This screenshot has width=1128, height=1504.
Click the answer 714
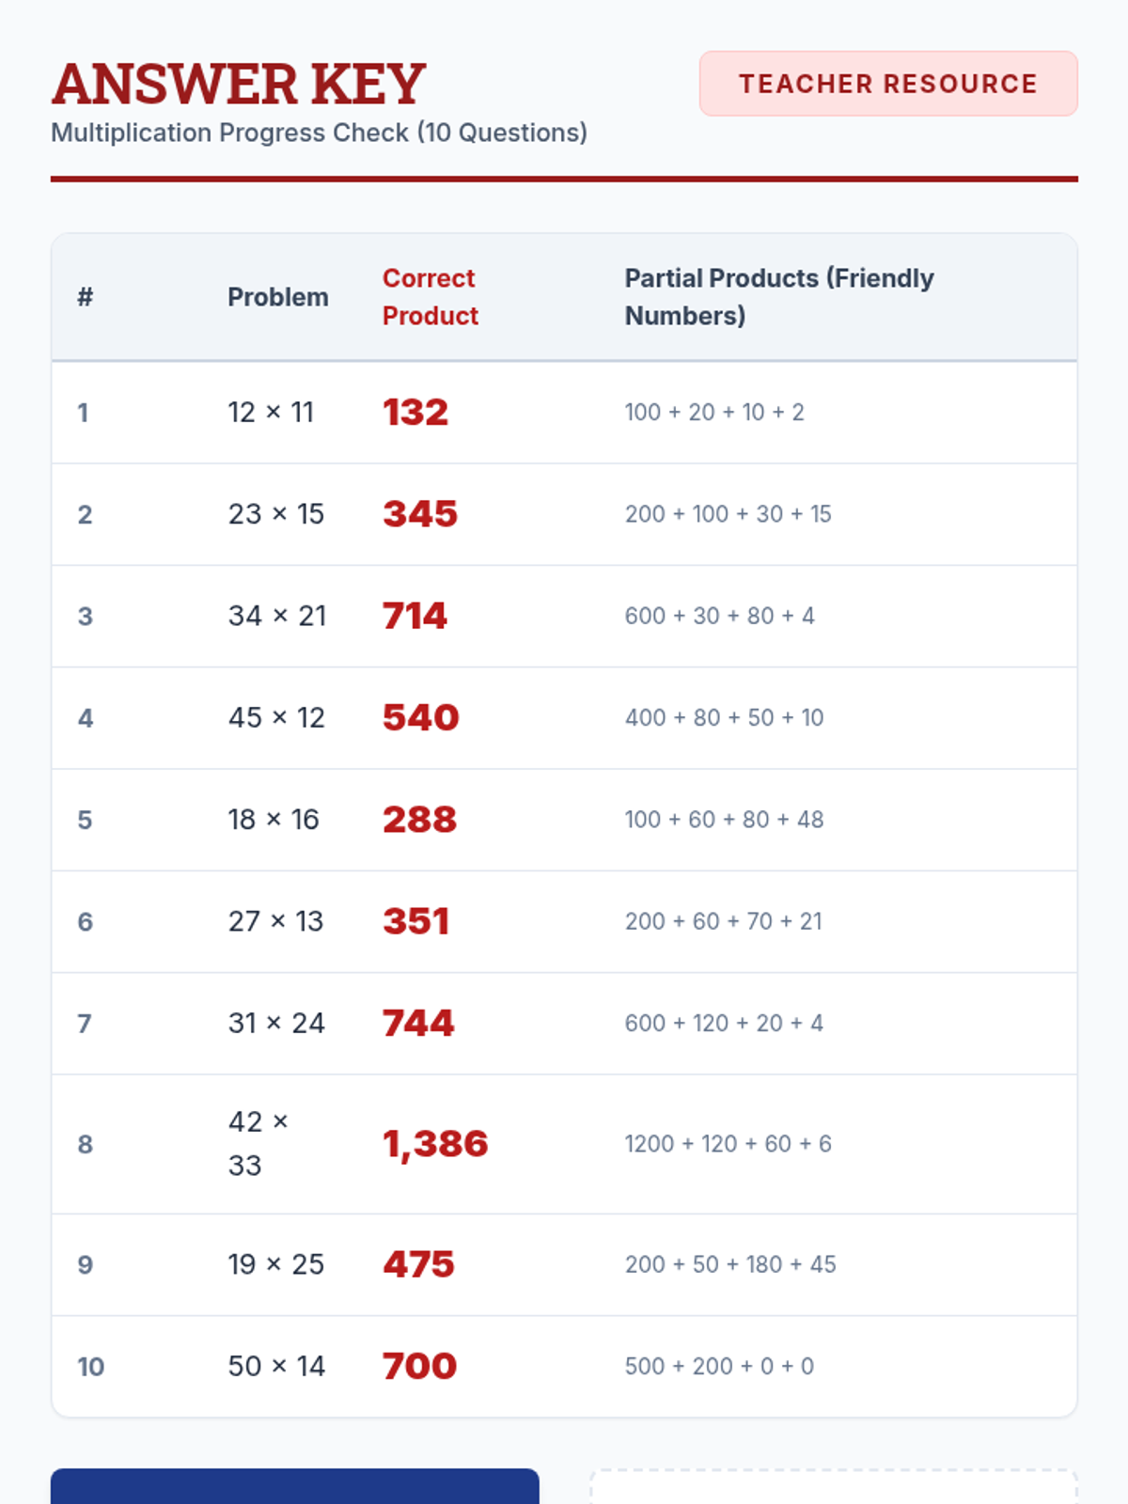[x=415, y=617]
